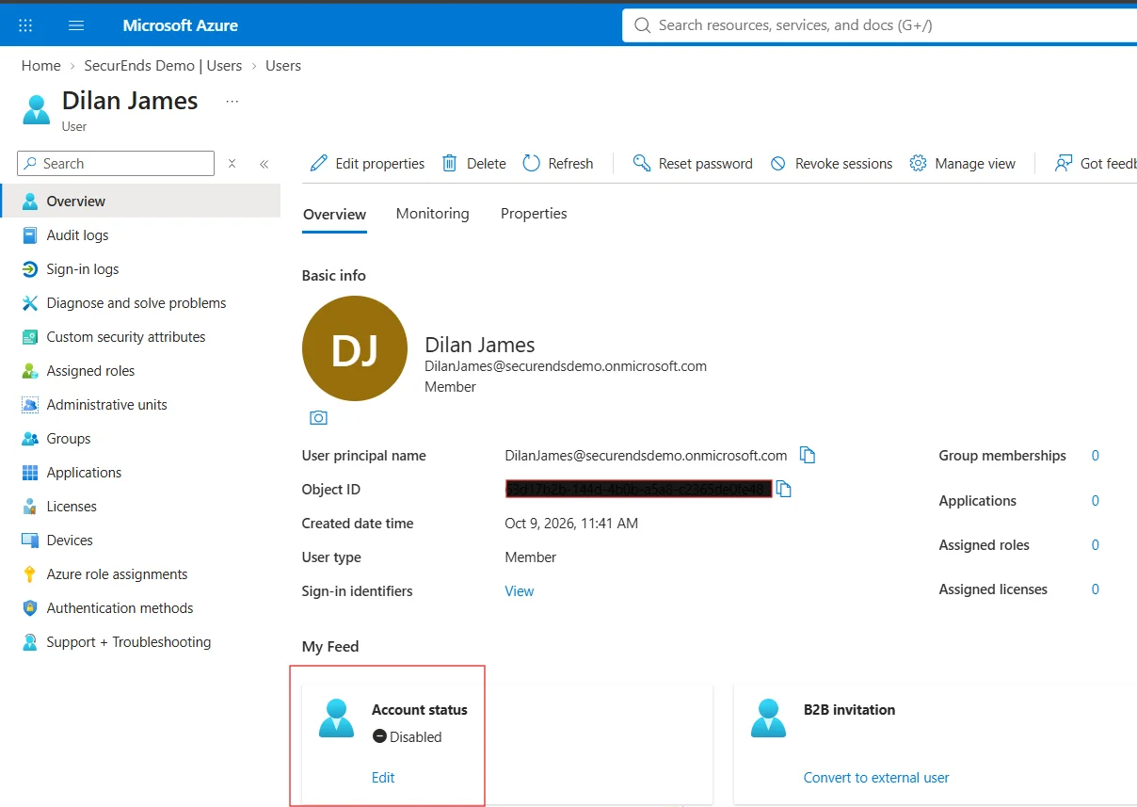Click the Reset password key icon

[642, 163]
